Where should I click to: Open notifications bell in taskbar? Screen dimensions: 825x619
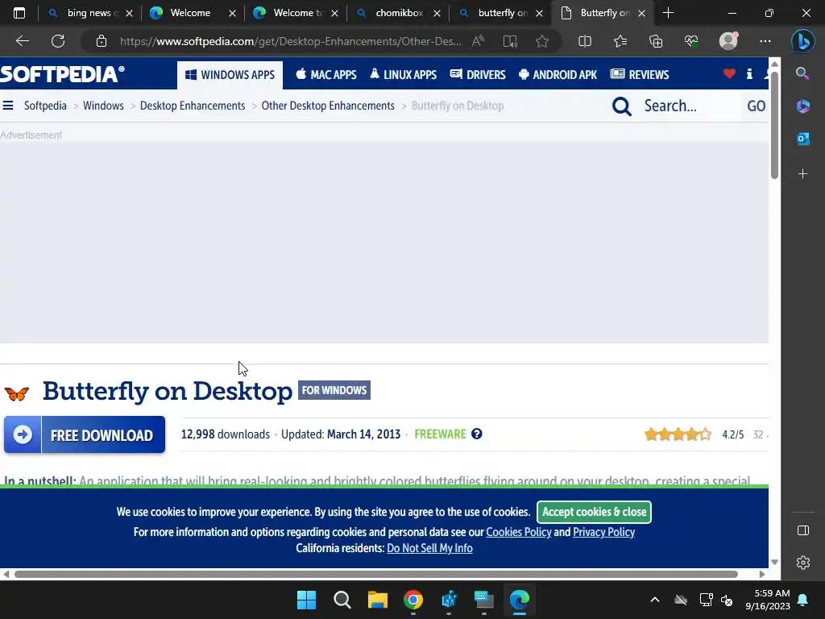coord(803,600)
